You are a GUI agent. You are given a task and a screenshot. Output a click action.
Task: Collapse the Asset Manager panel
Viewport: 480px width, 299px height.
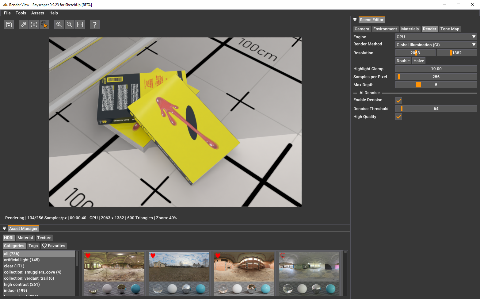(x=4, y=228)
